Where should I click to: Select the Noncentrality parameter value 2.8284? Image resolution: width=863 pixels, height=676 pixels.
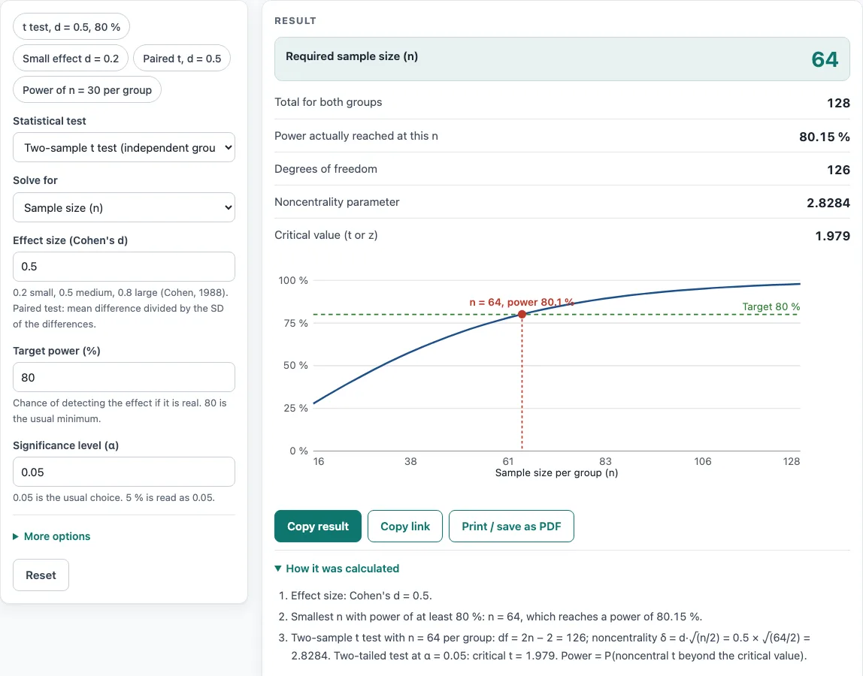click(828, 202)
